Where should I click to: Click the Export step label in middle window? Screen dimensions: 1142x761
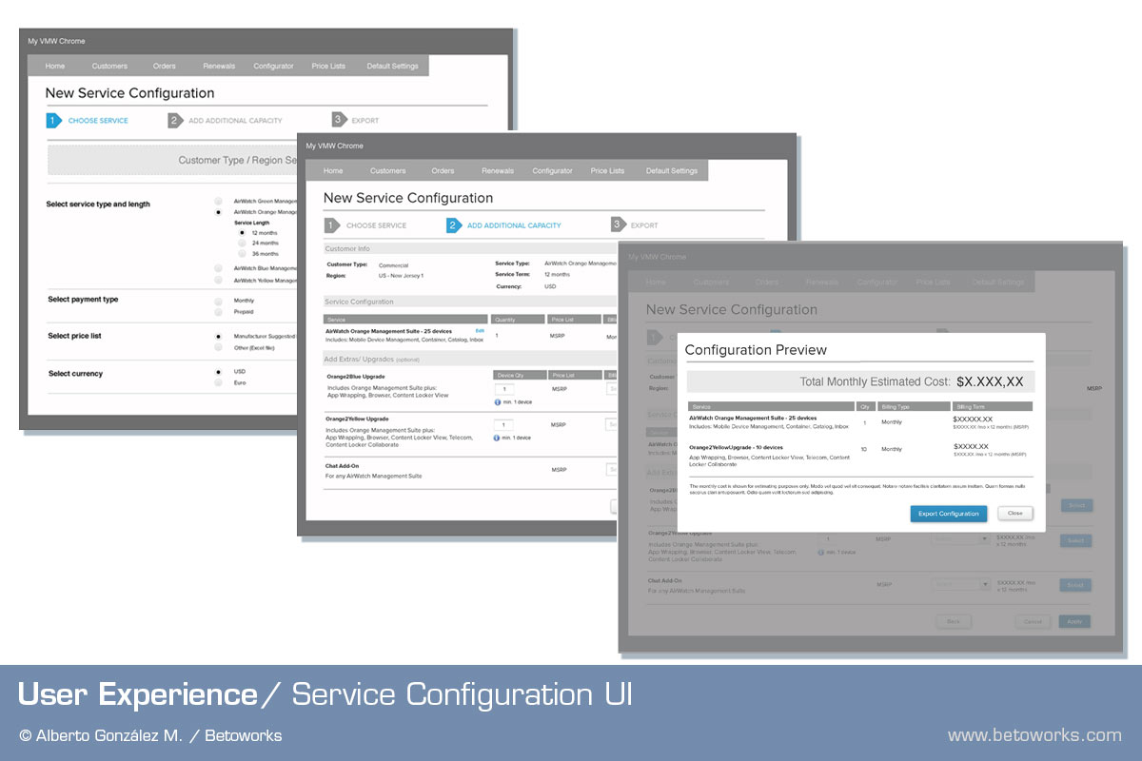pyautogui.click(x=644, y=225)
